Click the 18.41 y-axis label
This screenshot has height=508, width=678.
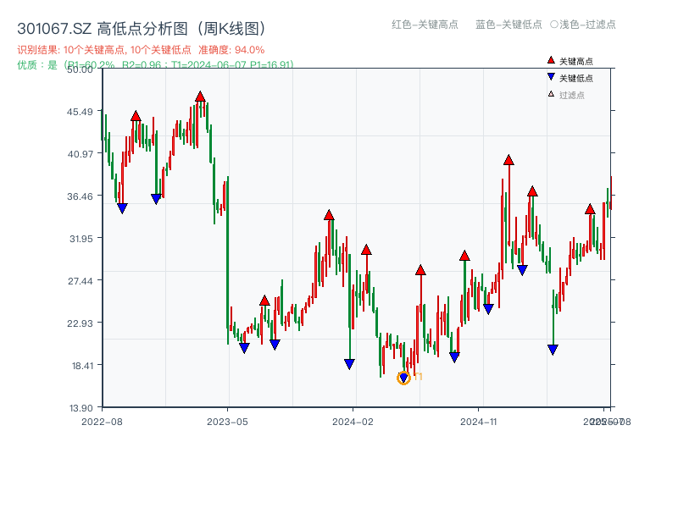pos(82,366)
